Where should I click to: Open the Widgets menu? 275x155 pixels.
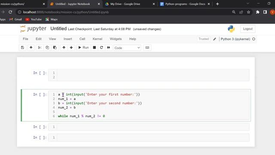pyautogui.click(x=116, y=39)
